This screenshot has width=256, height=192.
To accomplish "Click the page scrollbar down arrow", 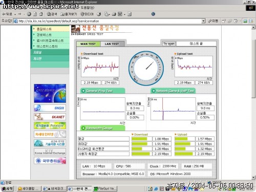I will coord(253,178).
